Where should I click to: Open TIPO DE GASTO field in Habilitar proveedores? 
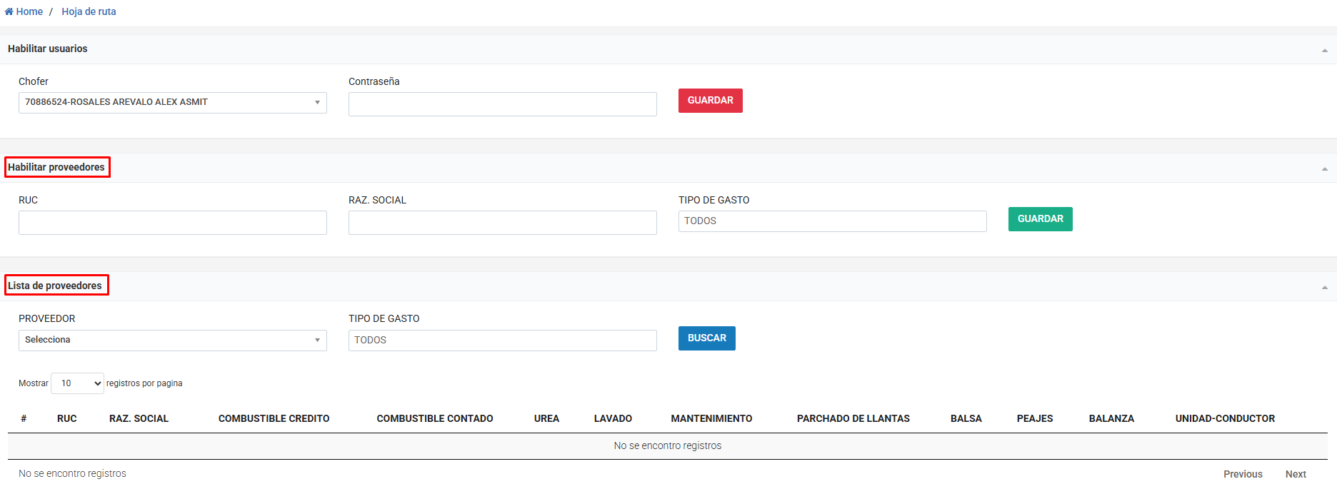coord(832,221)
